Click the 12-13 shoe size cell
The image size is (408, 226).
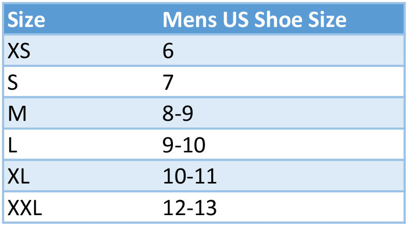tap(190, 208)
